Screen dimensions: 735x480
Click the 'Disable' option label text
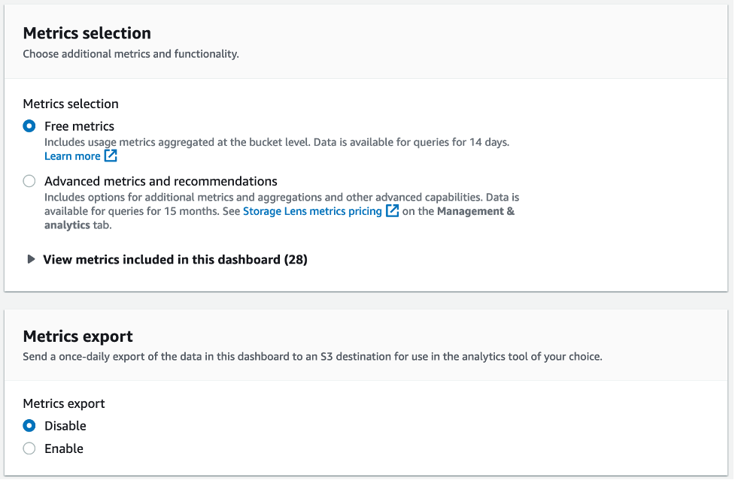pos(65,426)
